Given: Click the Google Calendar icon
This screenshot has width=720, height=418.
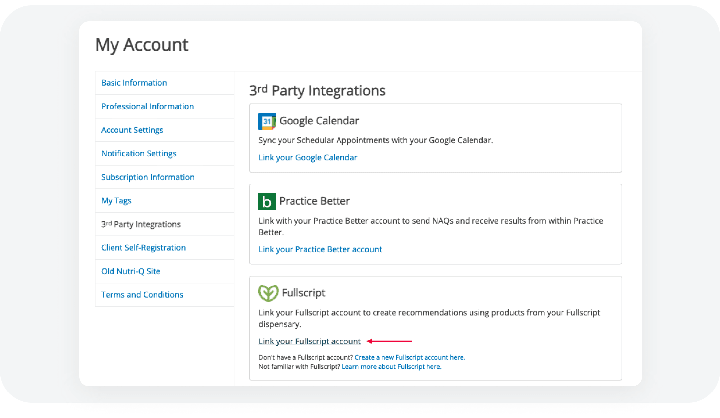Looking at the screenshot, I should coord(267,121).
